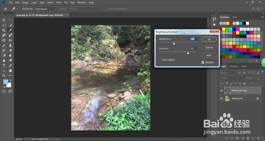Select the Blur tool
This screenshot has width=265, height=141.
(x=10, y=55)
